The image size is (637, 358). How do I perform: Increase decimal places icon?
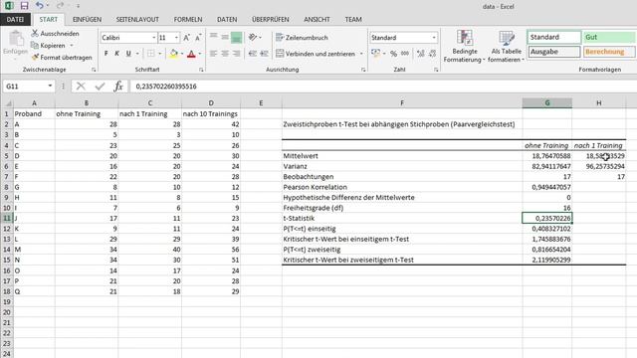point(420,54)
